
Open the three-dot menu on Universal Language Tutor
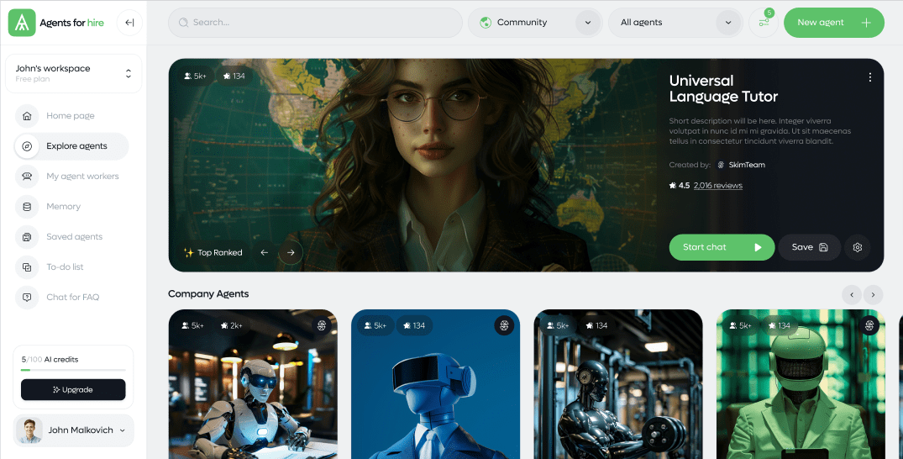pyautogui.click(x=869, y=77)
